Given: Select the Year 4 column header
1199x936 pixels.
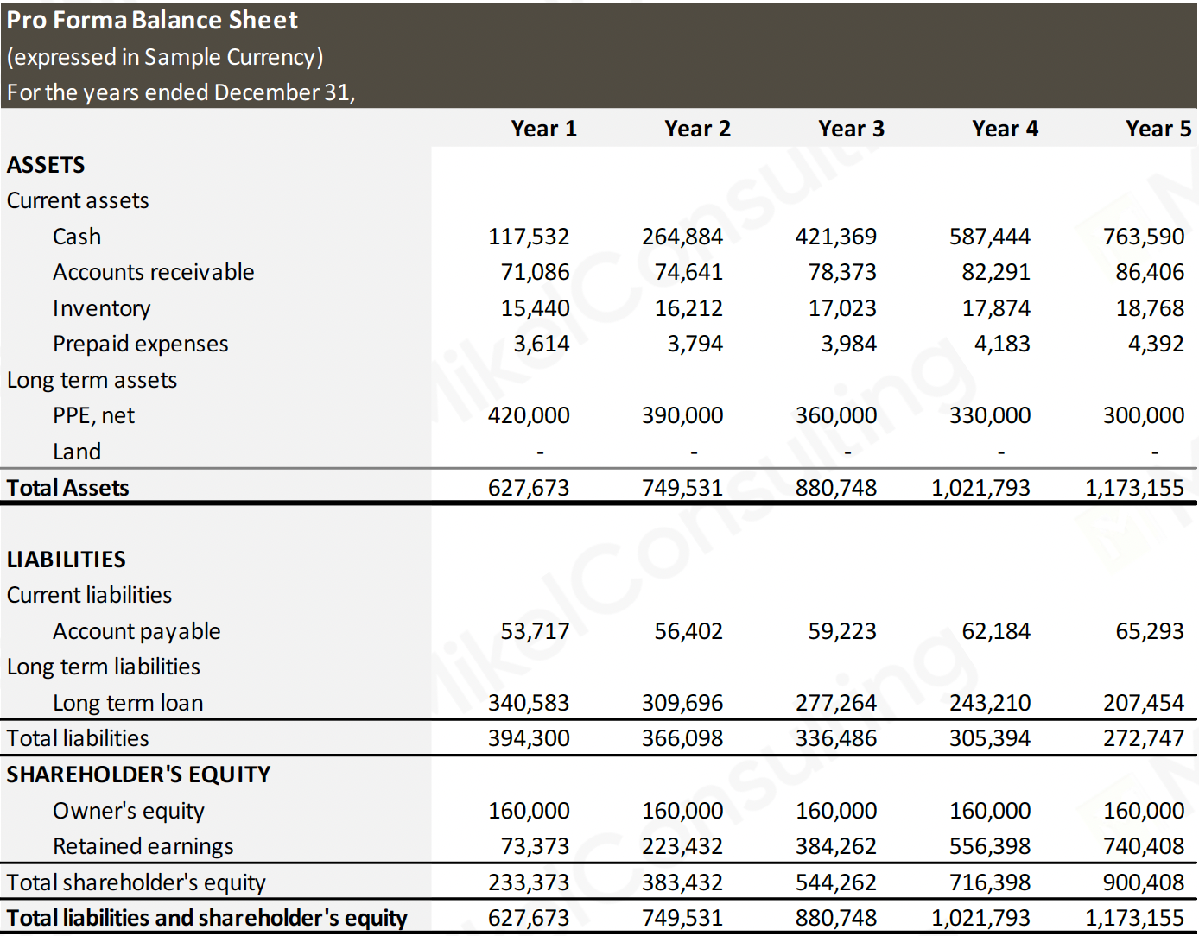Looking at the screenshot, I should tap(1005, 129).
